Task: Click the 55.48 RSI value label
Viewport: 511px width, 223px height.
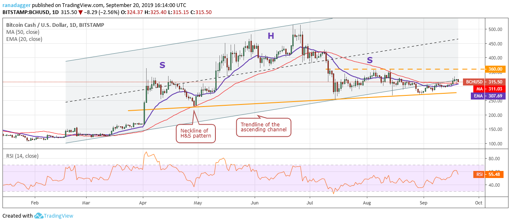Action: pos(495,174)
